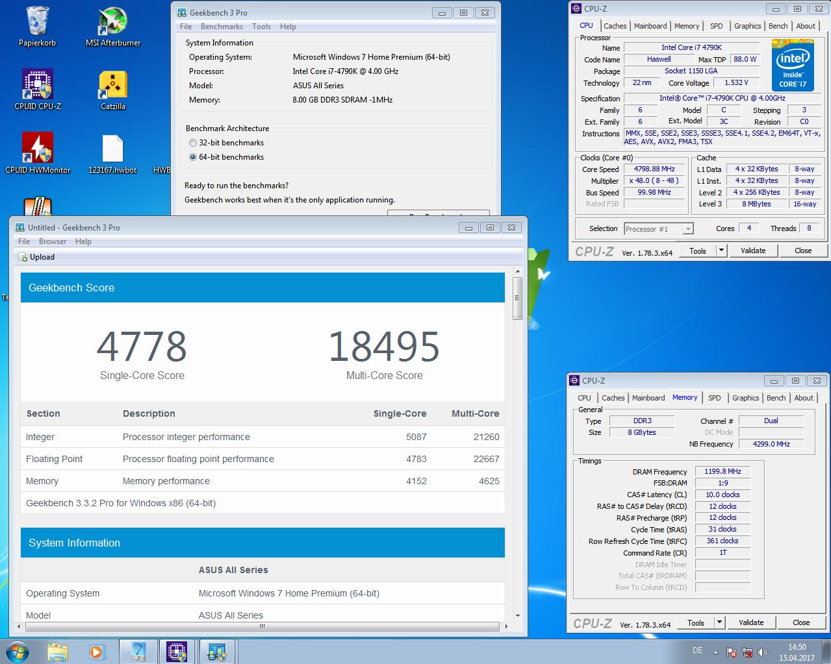Click the Core Speed value 4798.88 MHz

[654, 169]
